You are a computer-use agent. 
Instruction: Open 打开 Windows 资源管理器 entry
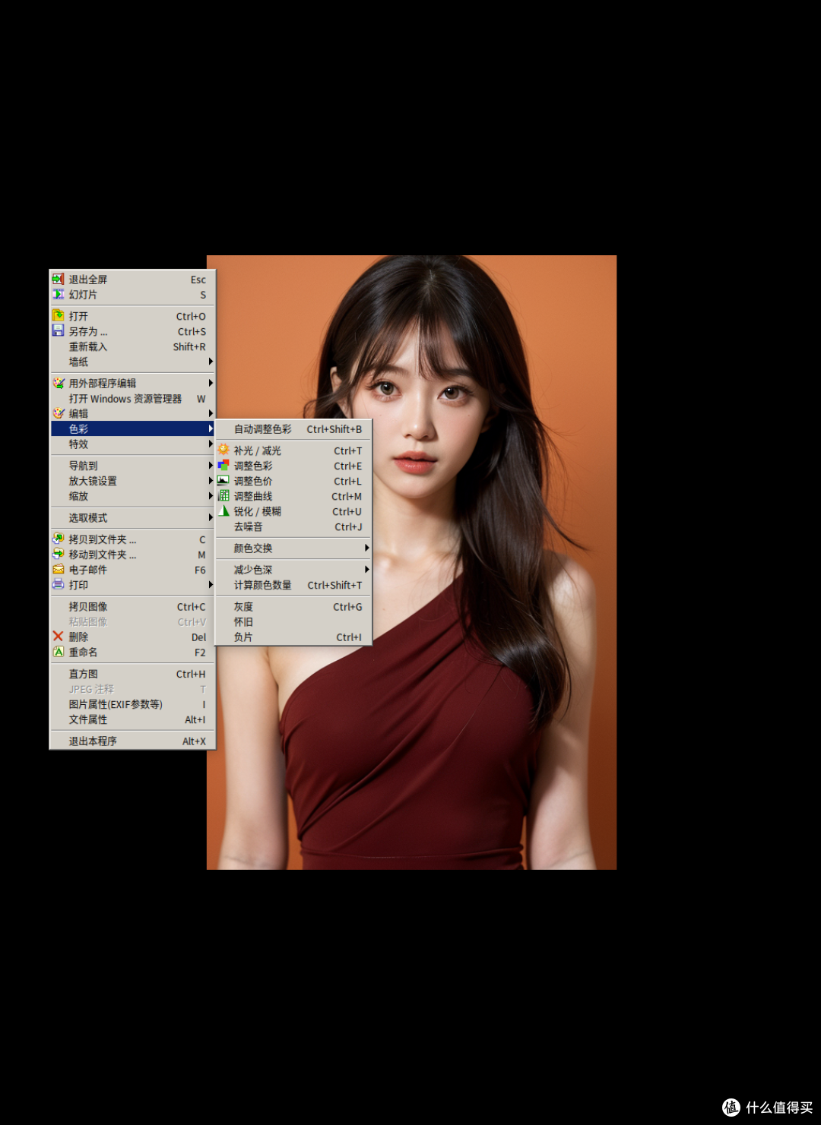coord(132,398)
